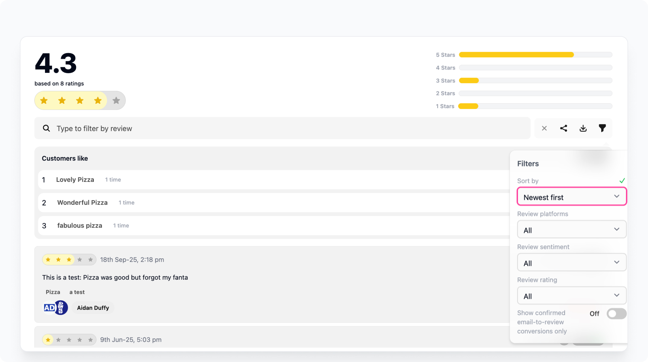The width and height of the screenshot is (648, 362).
Task: Click the download reviews icon
Action: 583,128
